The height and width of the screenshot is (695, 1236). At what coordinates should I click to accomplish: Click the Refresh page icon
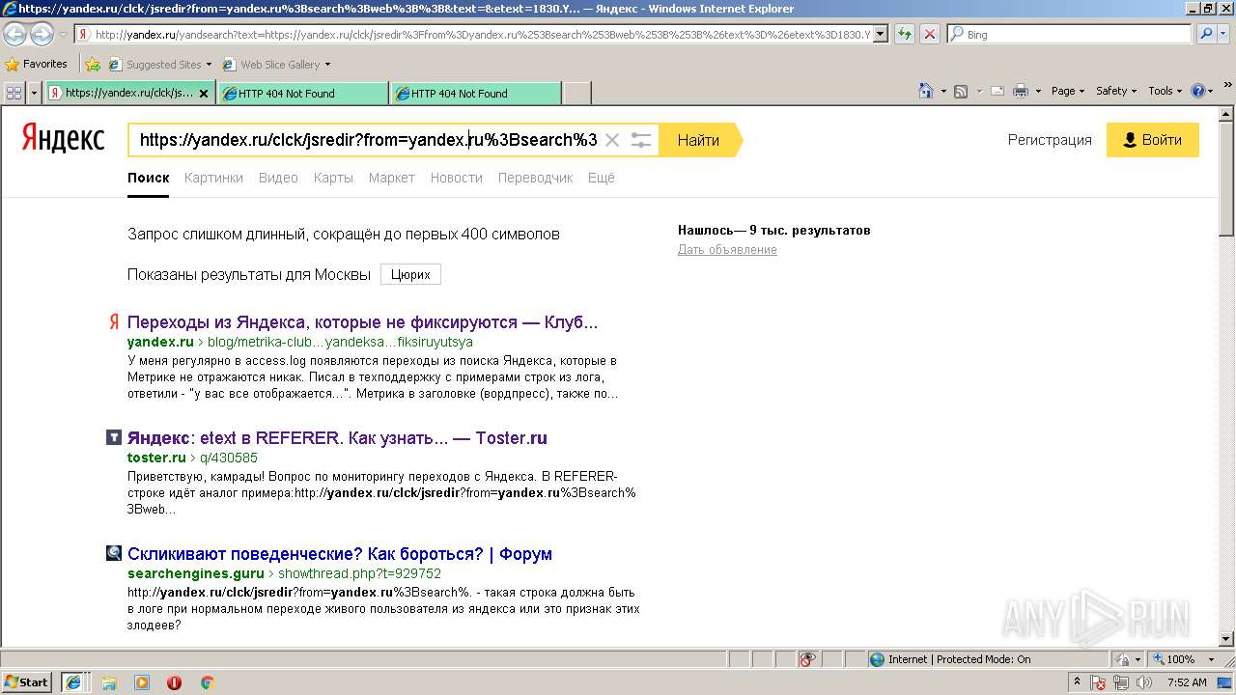(905, 35)
